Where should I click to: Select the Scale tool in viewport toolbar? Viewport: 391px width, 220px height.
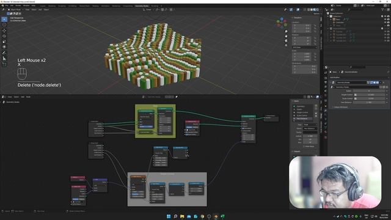(4, 42)
